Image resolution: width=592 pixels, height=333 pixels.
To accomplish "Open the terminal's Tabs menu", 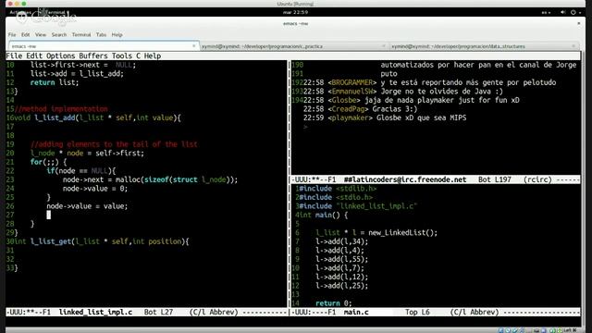I will tap(101, 35).
